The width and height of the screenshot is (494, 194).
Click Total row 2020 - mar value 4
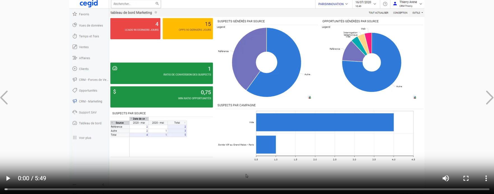click(x=147, y=135)
